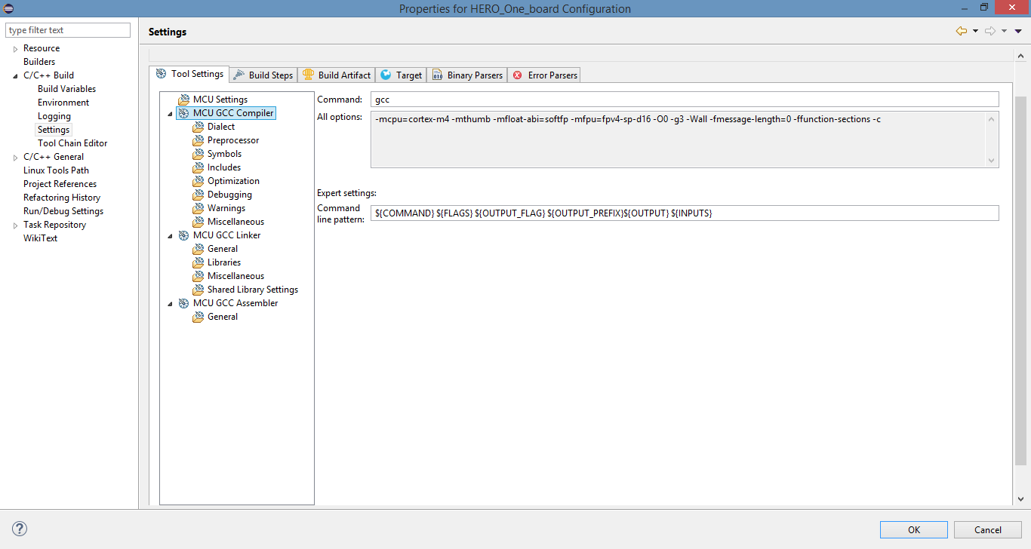Click the back navigation arrow icon
1031x549 pixels.
pyautogui.click(x=961, y=31)
